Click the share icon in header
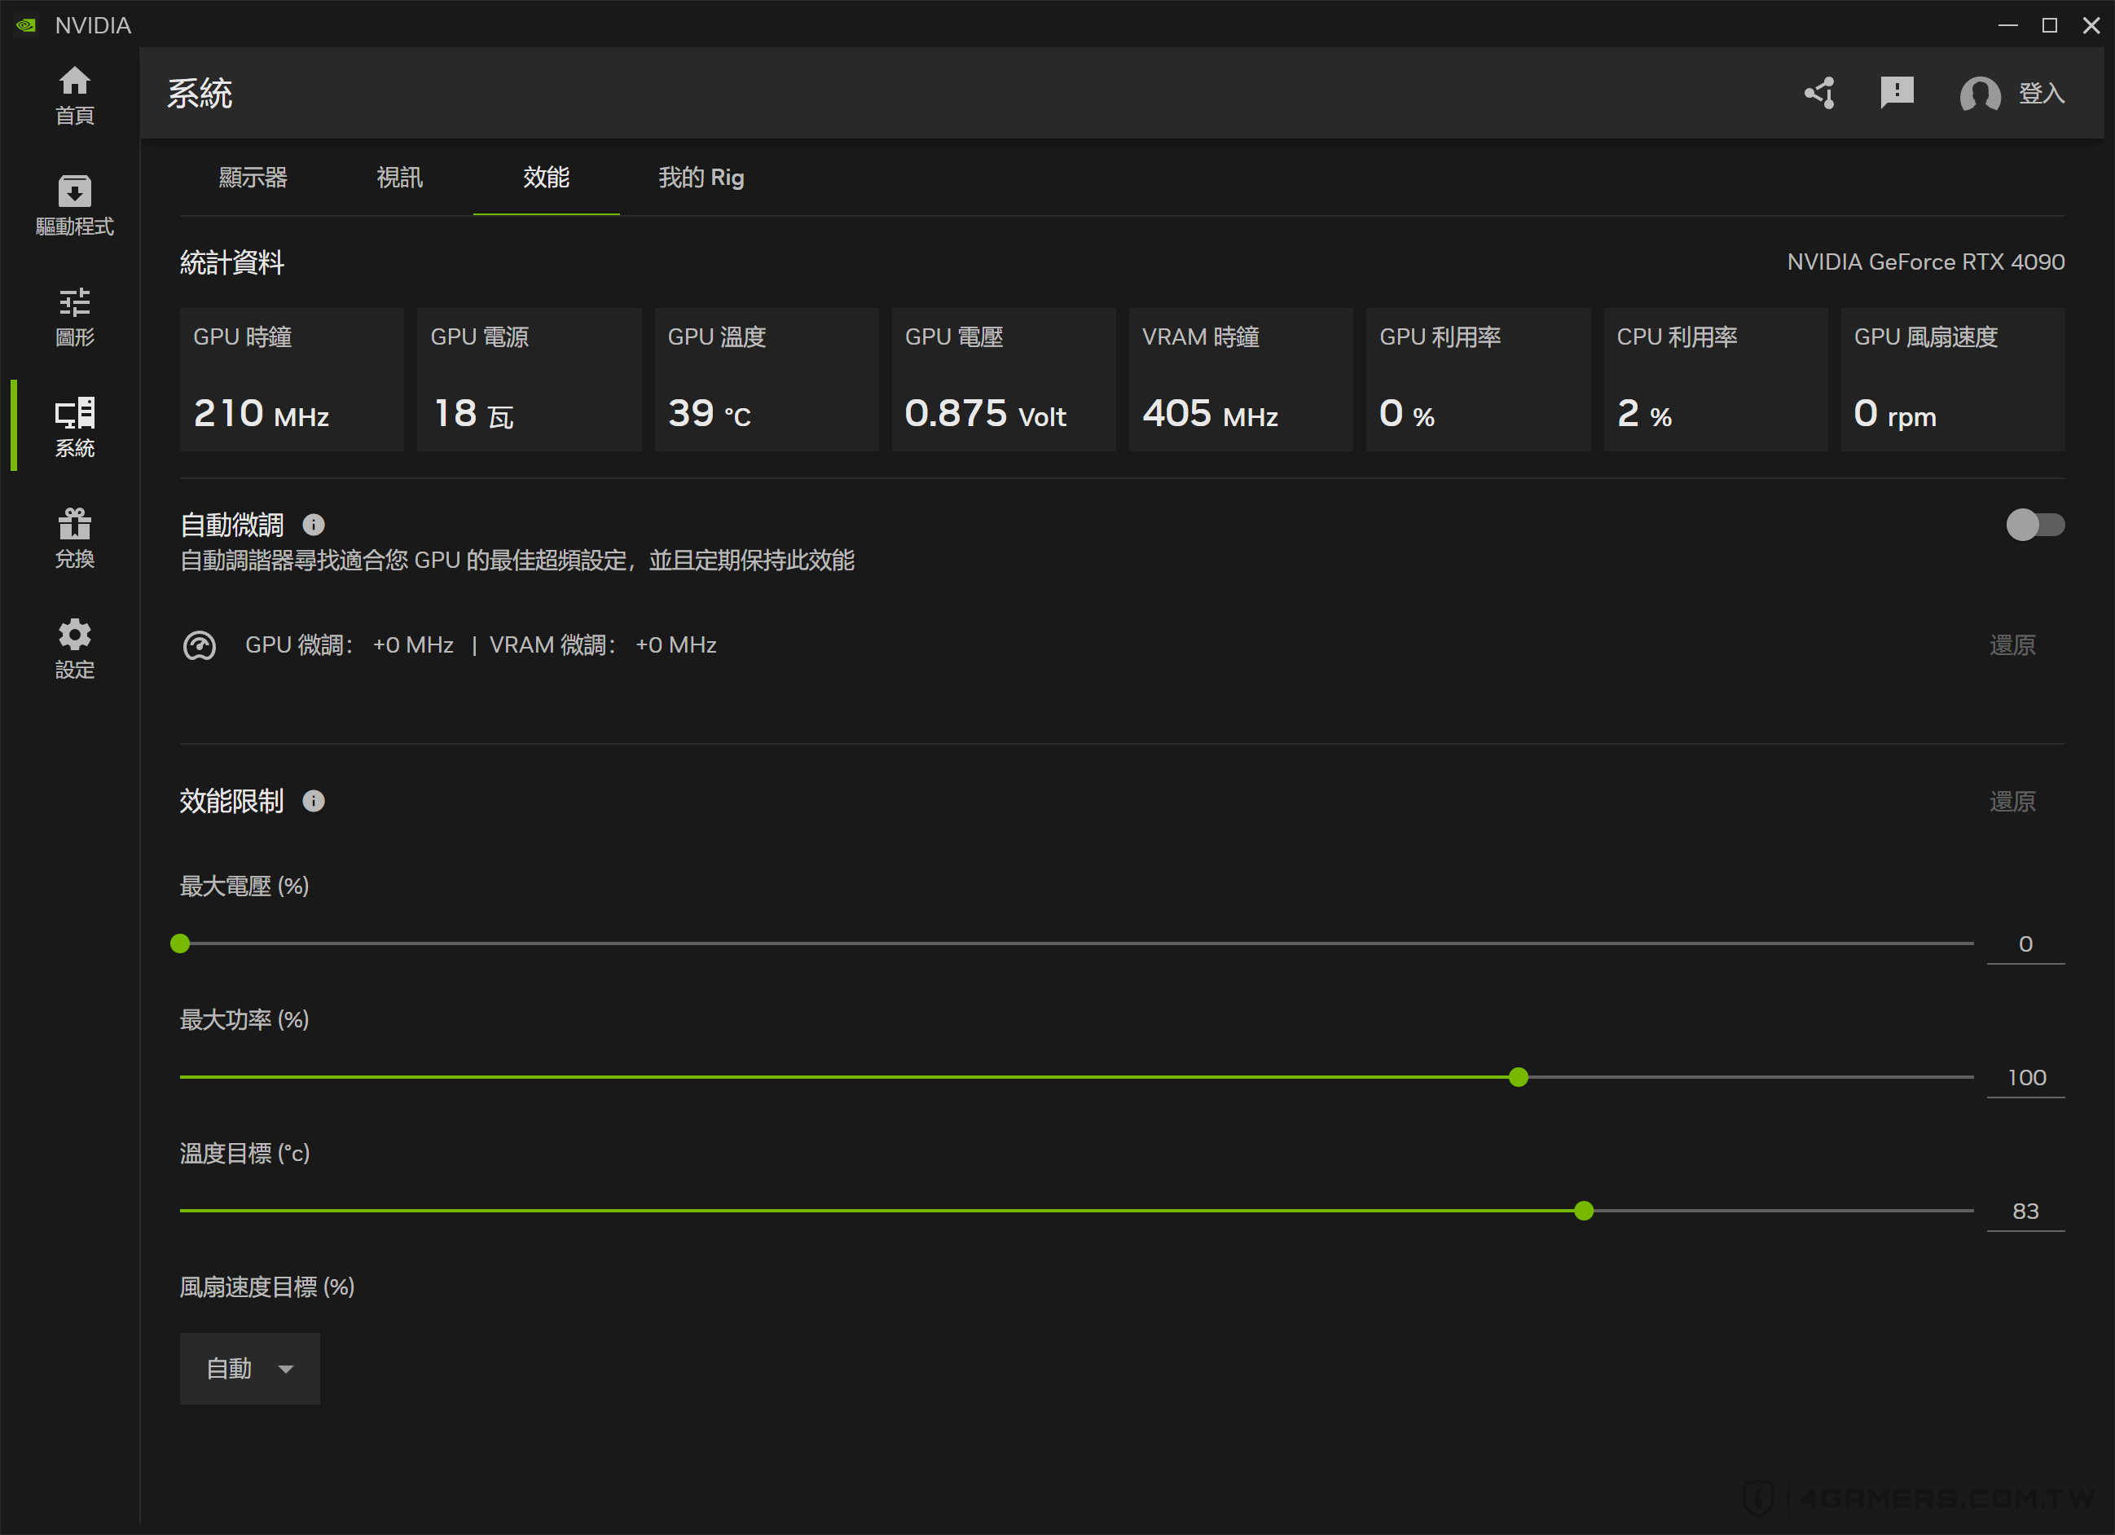 click(x=1819, y=92)
